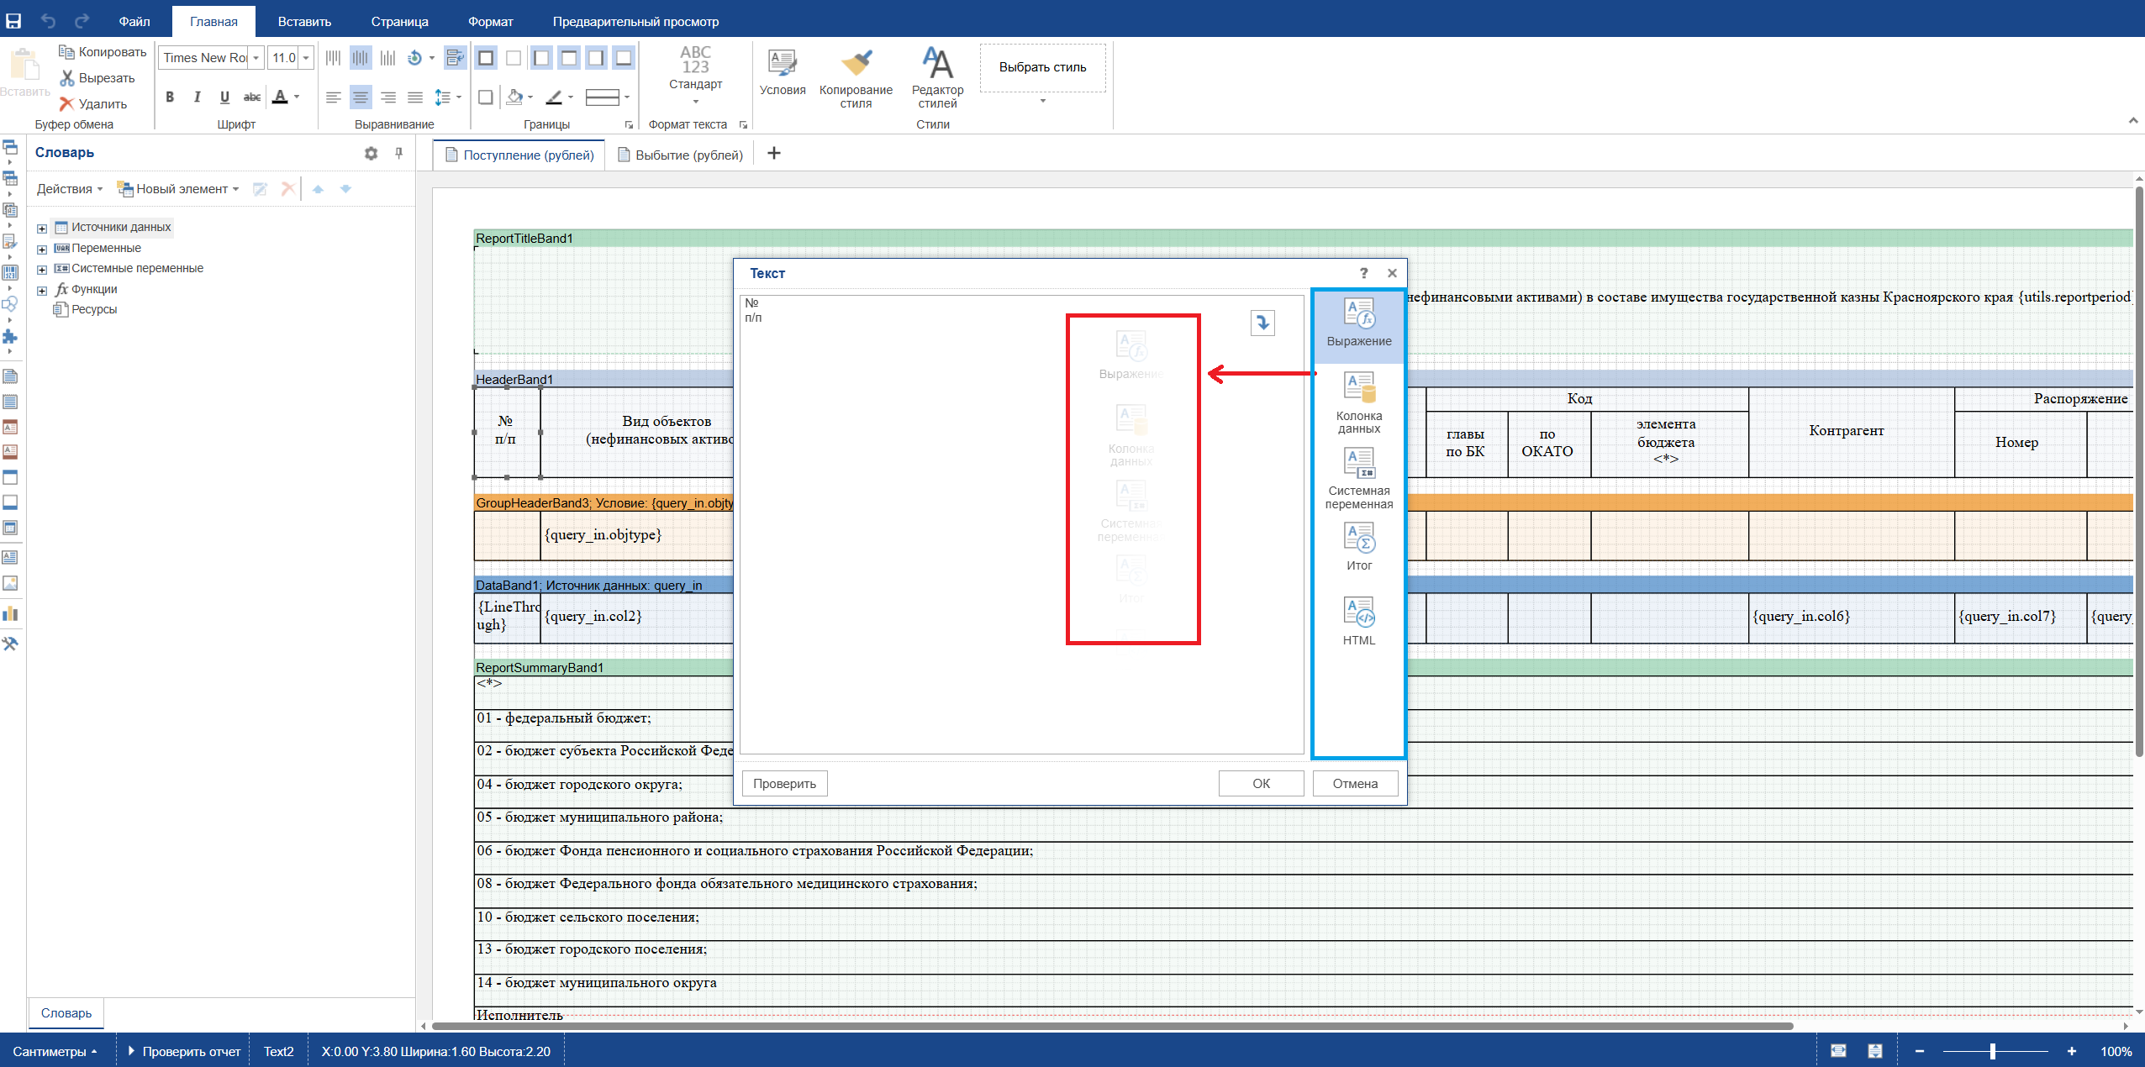
Task: Toggle italic formatting
Action: (197, 97)
